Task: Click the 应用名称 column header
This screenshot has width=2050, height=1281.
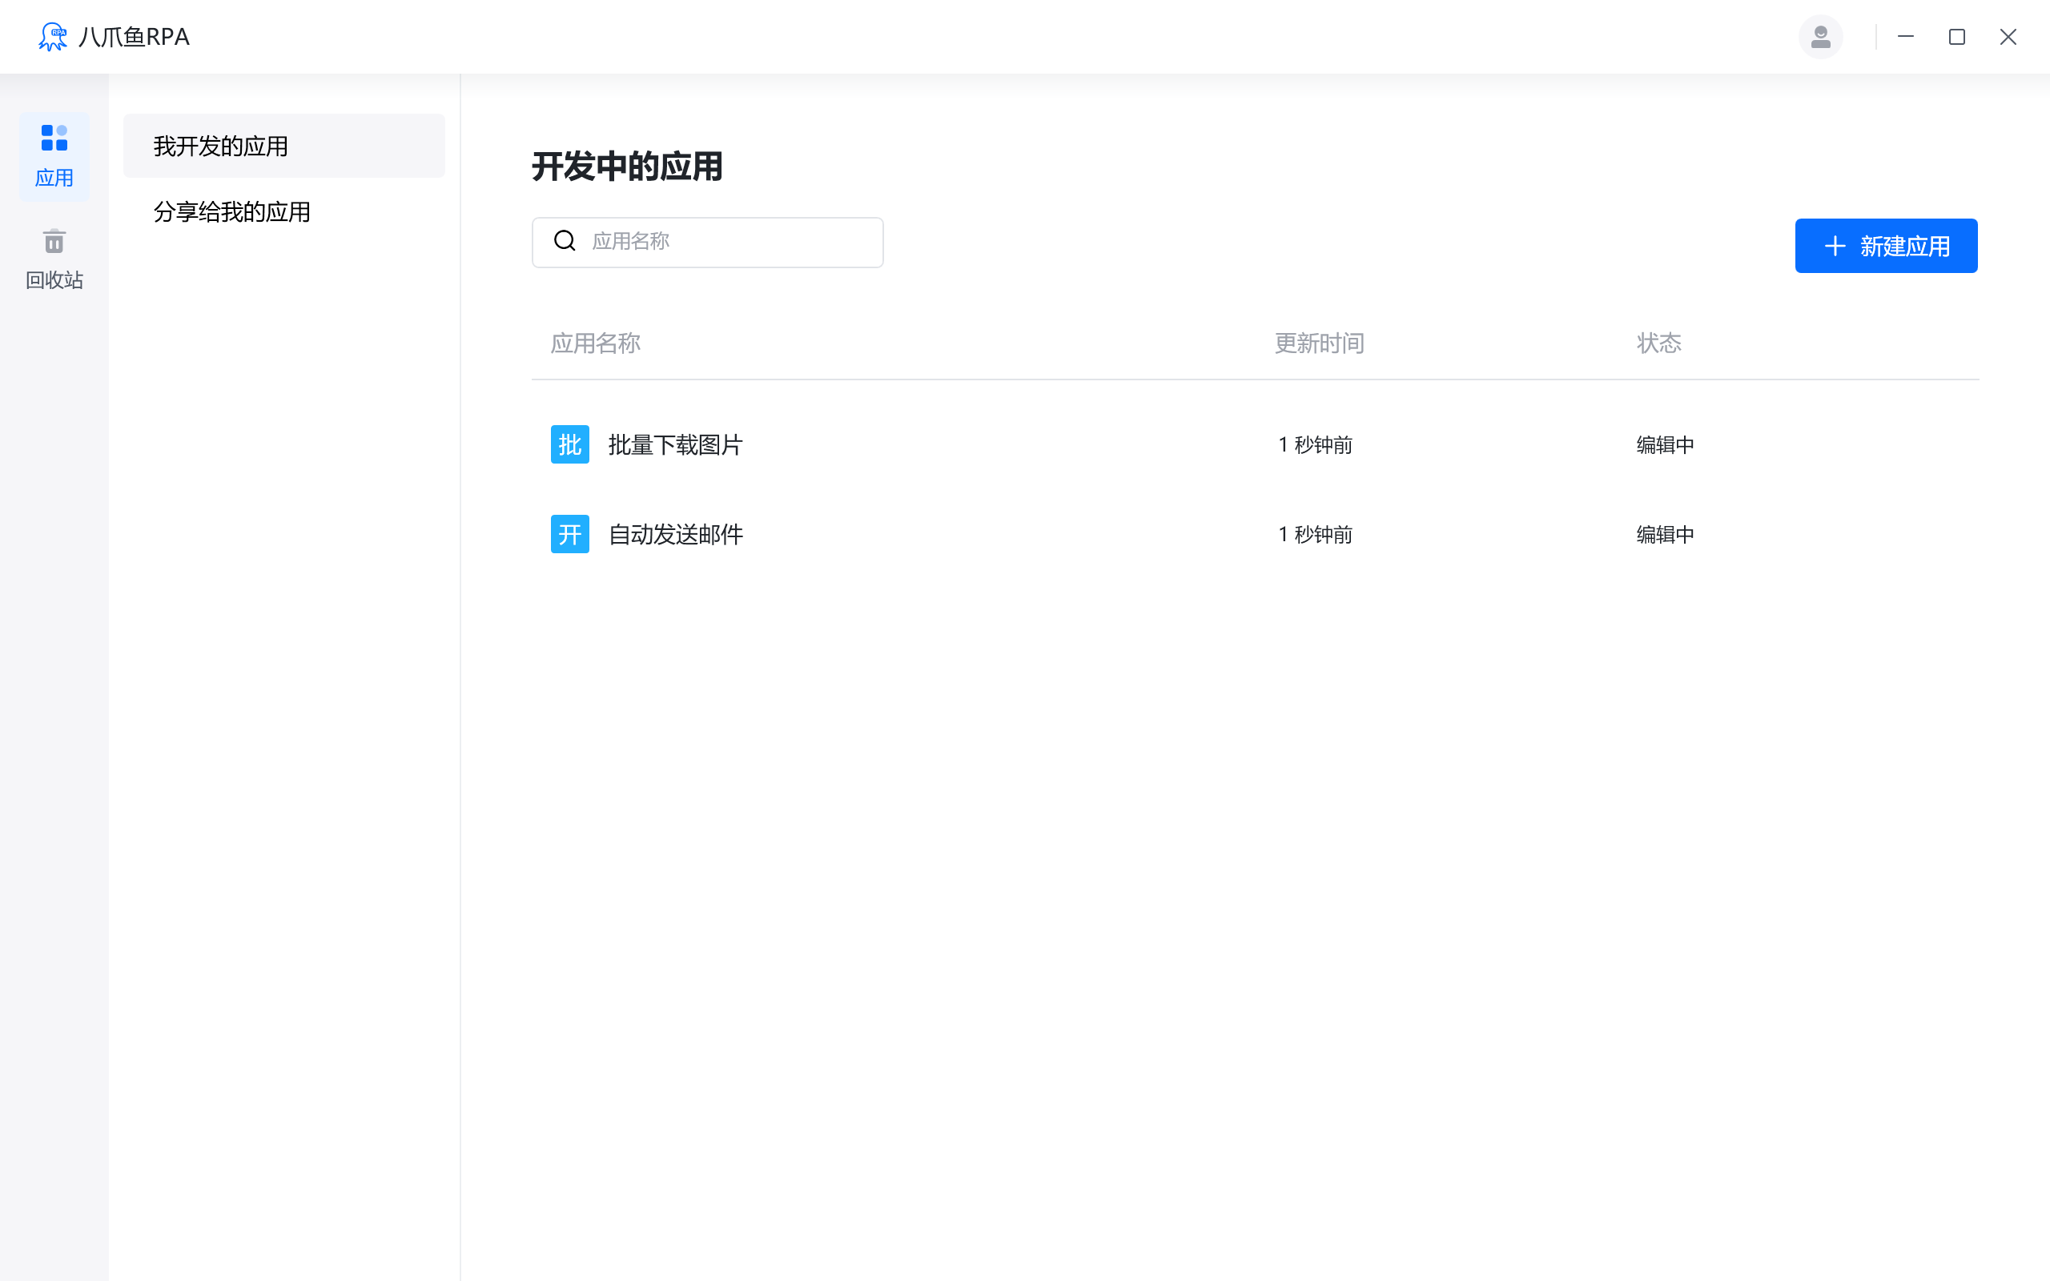Action: click(x=595, y=343)
